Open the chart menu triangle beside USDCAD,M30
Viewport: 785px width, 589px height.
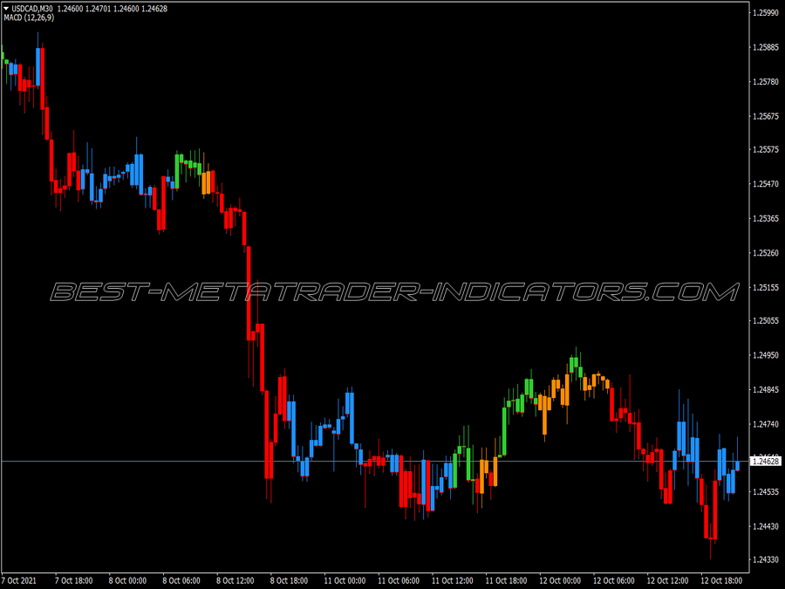(6, 9)
